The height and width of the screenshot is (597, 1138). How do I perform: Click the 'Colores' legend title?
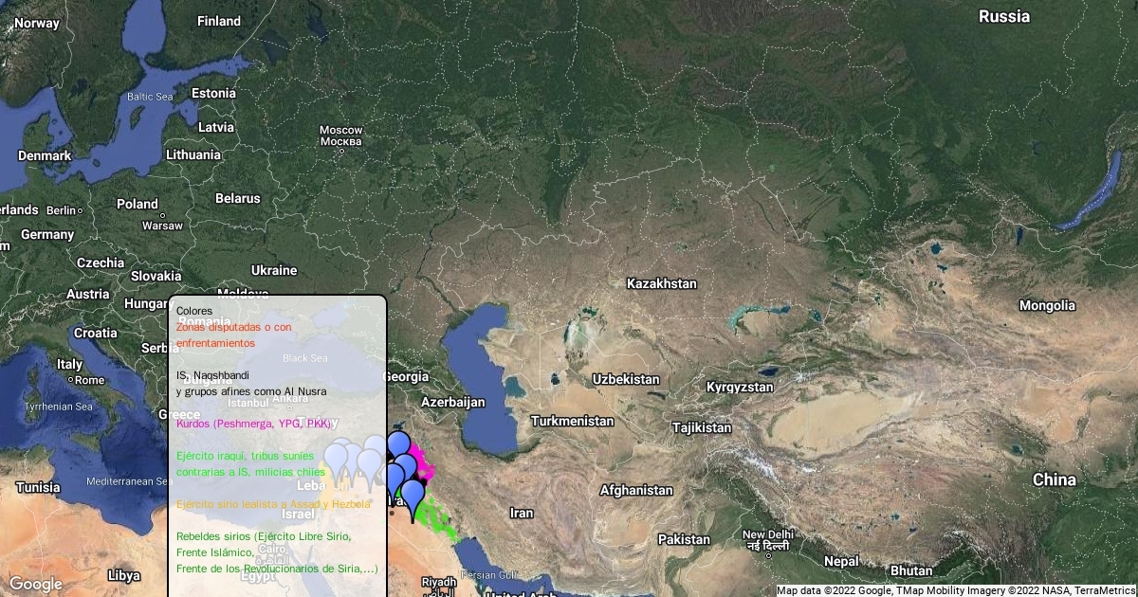(x=194, y=311)
